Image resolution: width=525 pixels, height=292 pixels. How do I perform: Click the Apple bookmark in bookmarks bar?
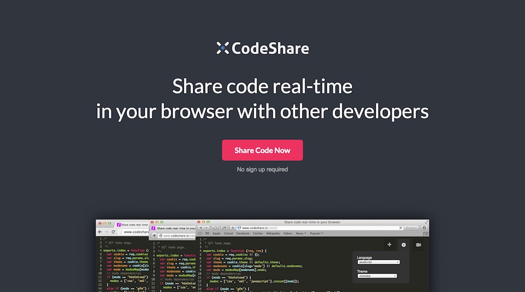217,234
